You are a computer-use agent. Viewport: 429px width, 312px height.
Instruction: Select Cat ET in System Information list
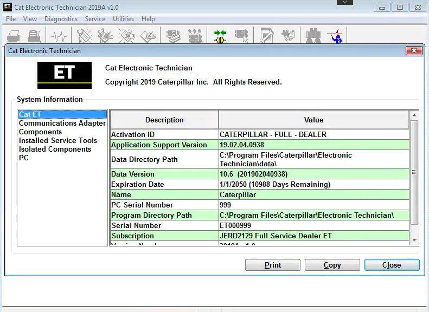click(62, 114)
